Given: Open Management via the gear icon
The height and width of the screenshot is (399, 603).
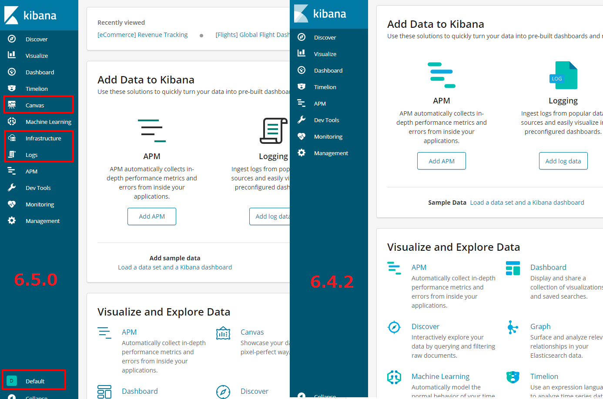Looking at the screenshot, I should click(301, 153).
